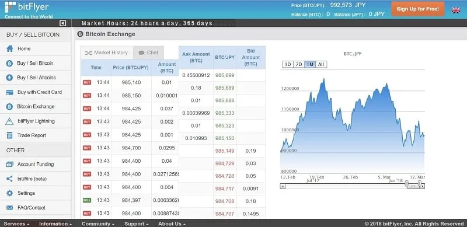The image size is (467, 227).
Task: Click the 992,573 JPY price in header
Action: point(348,5)
